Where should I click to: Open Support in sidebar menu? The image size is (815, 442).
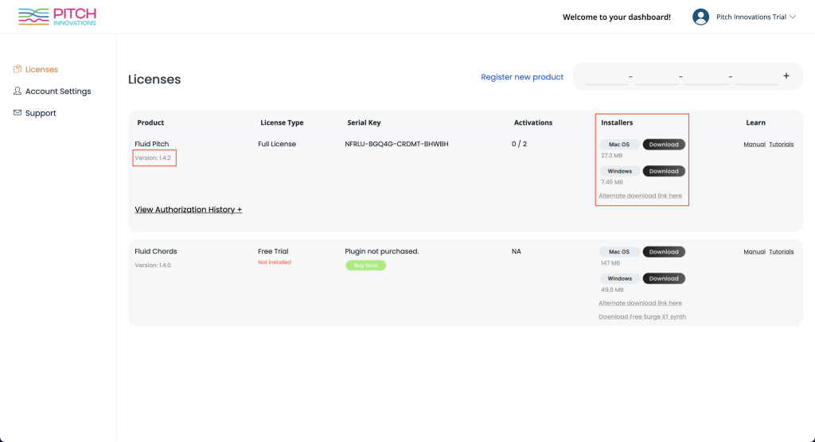pyautogui.click(x=41, y=113)
